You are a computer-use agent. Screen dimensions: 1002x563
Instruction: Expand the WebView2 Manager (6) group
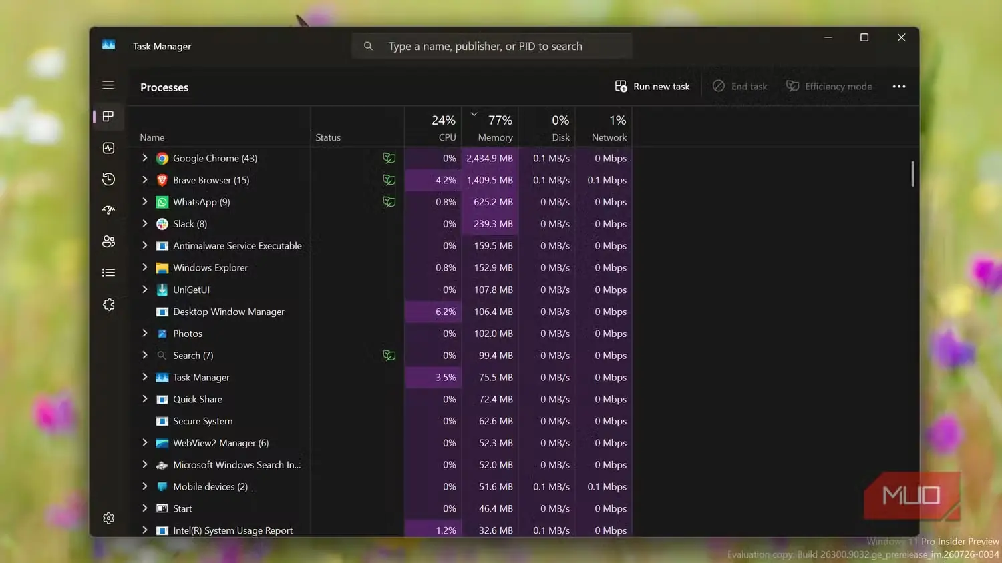coord(144,442)
